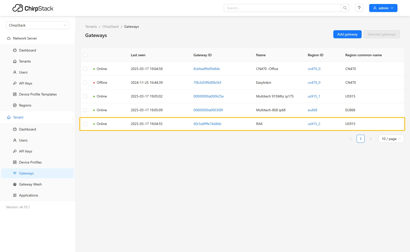Click the Add gateway button

point(347,34)
